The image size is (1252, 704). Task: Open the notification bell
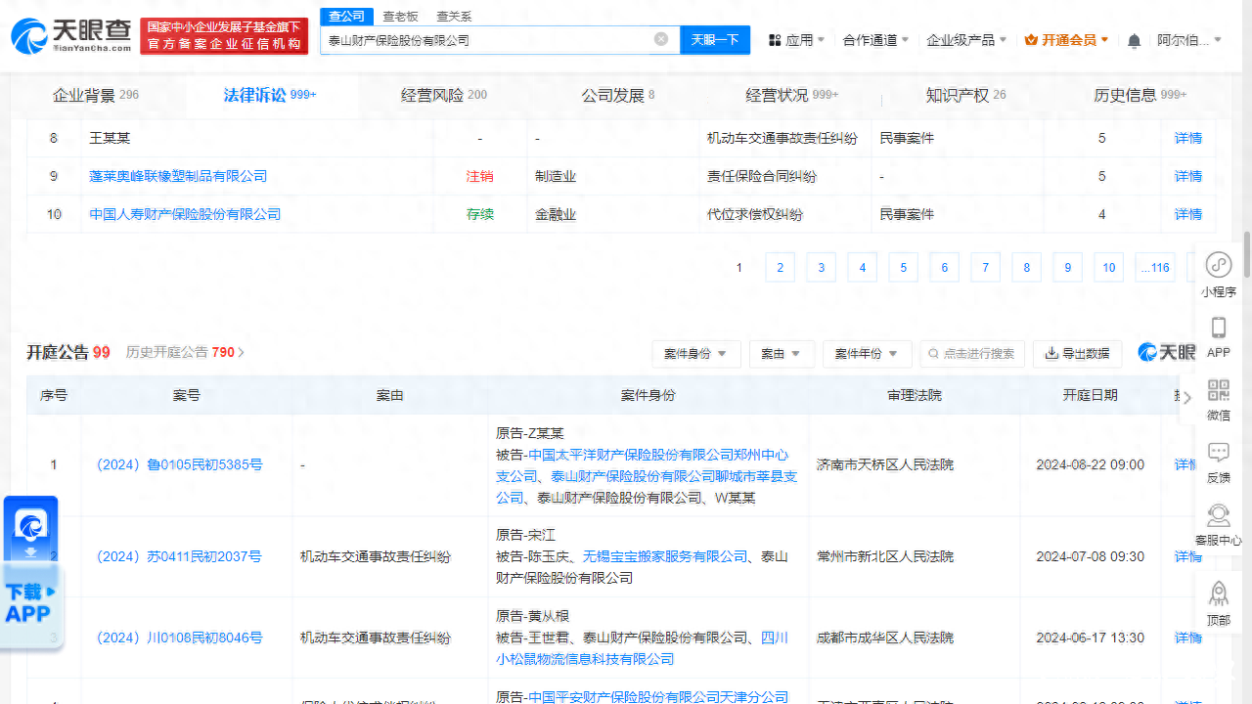pos(1134,40)
